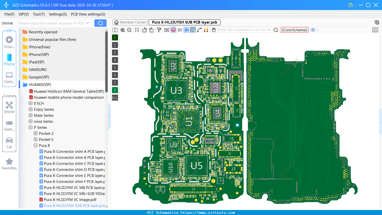Expand the nova Series node
This screenshot has height=215, width=382.
point(31,121)
